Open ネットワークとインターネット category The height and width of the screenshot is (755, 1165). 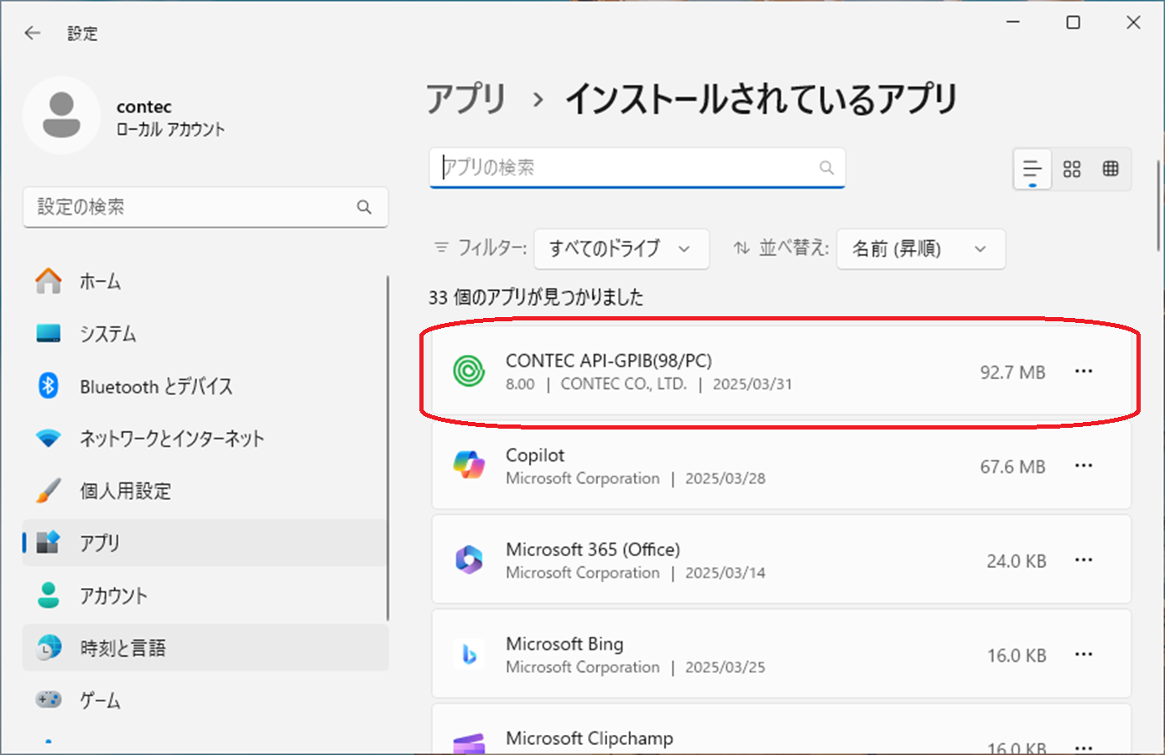(205, 438)
